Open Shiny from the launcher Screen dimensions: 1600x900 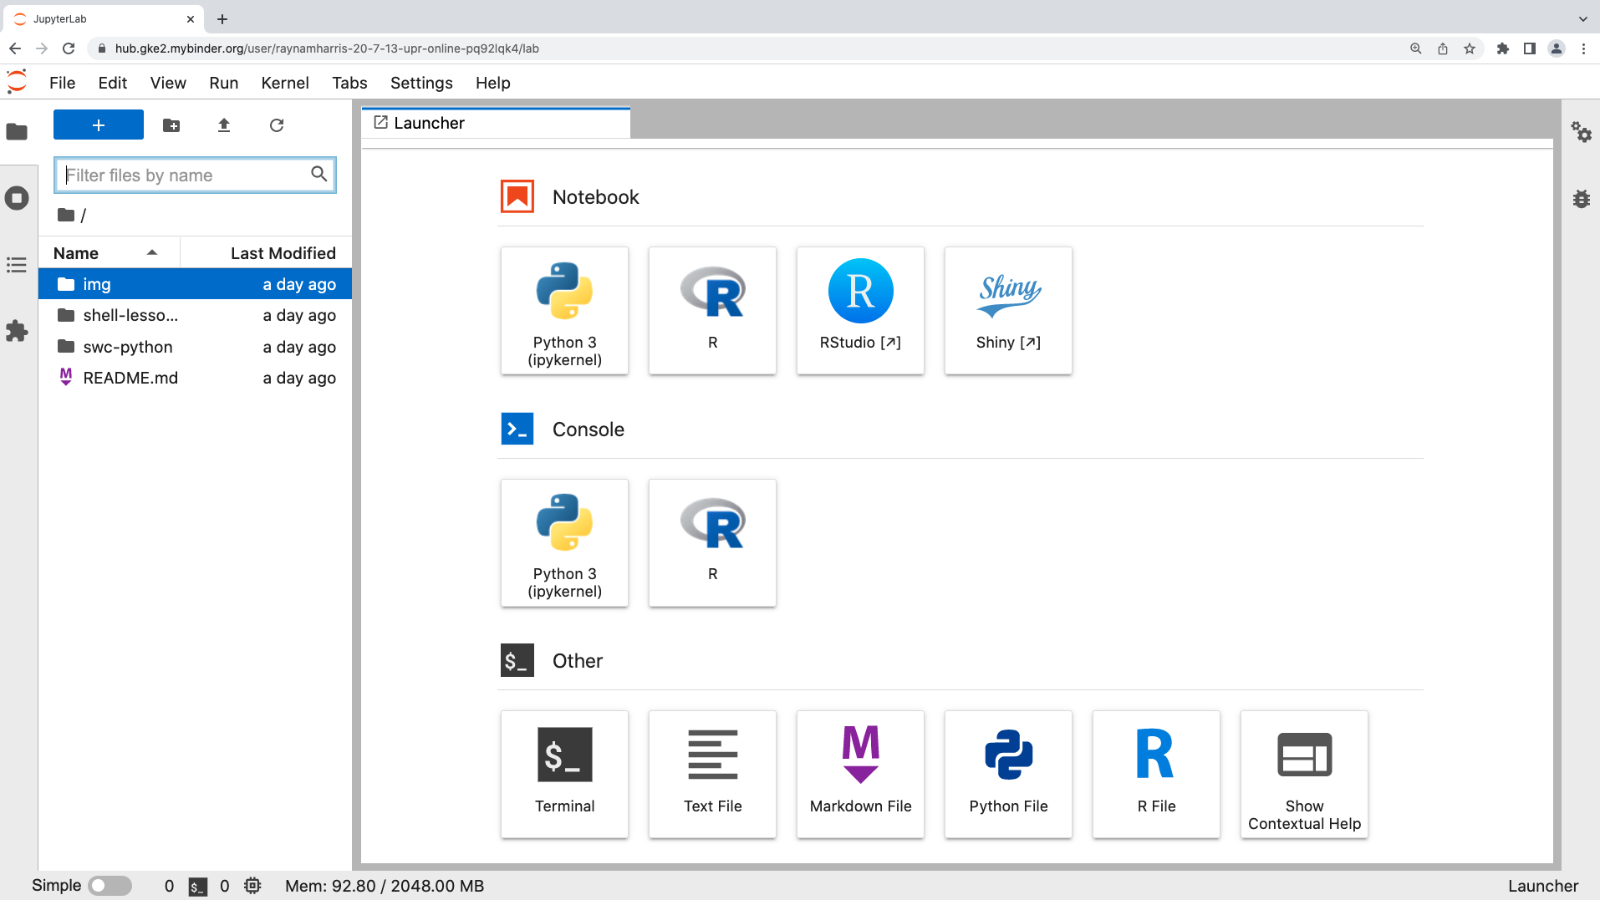pos(1008,310)
